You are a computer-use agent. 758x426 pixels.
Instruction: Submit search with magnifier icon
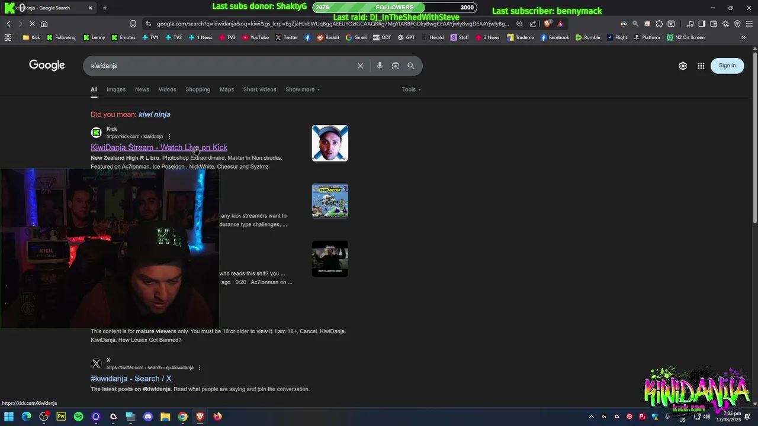tap(411, 66)
